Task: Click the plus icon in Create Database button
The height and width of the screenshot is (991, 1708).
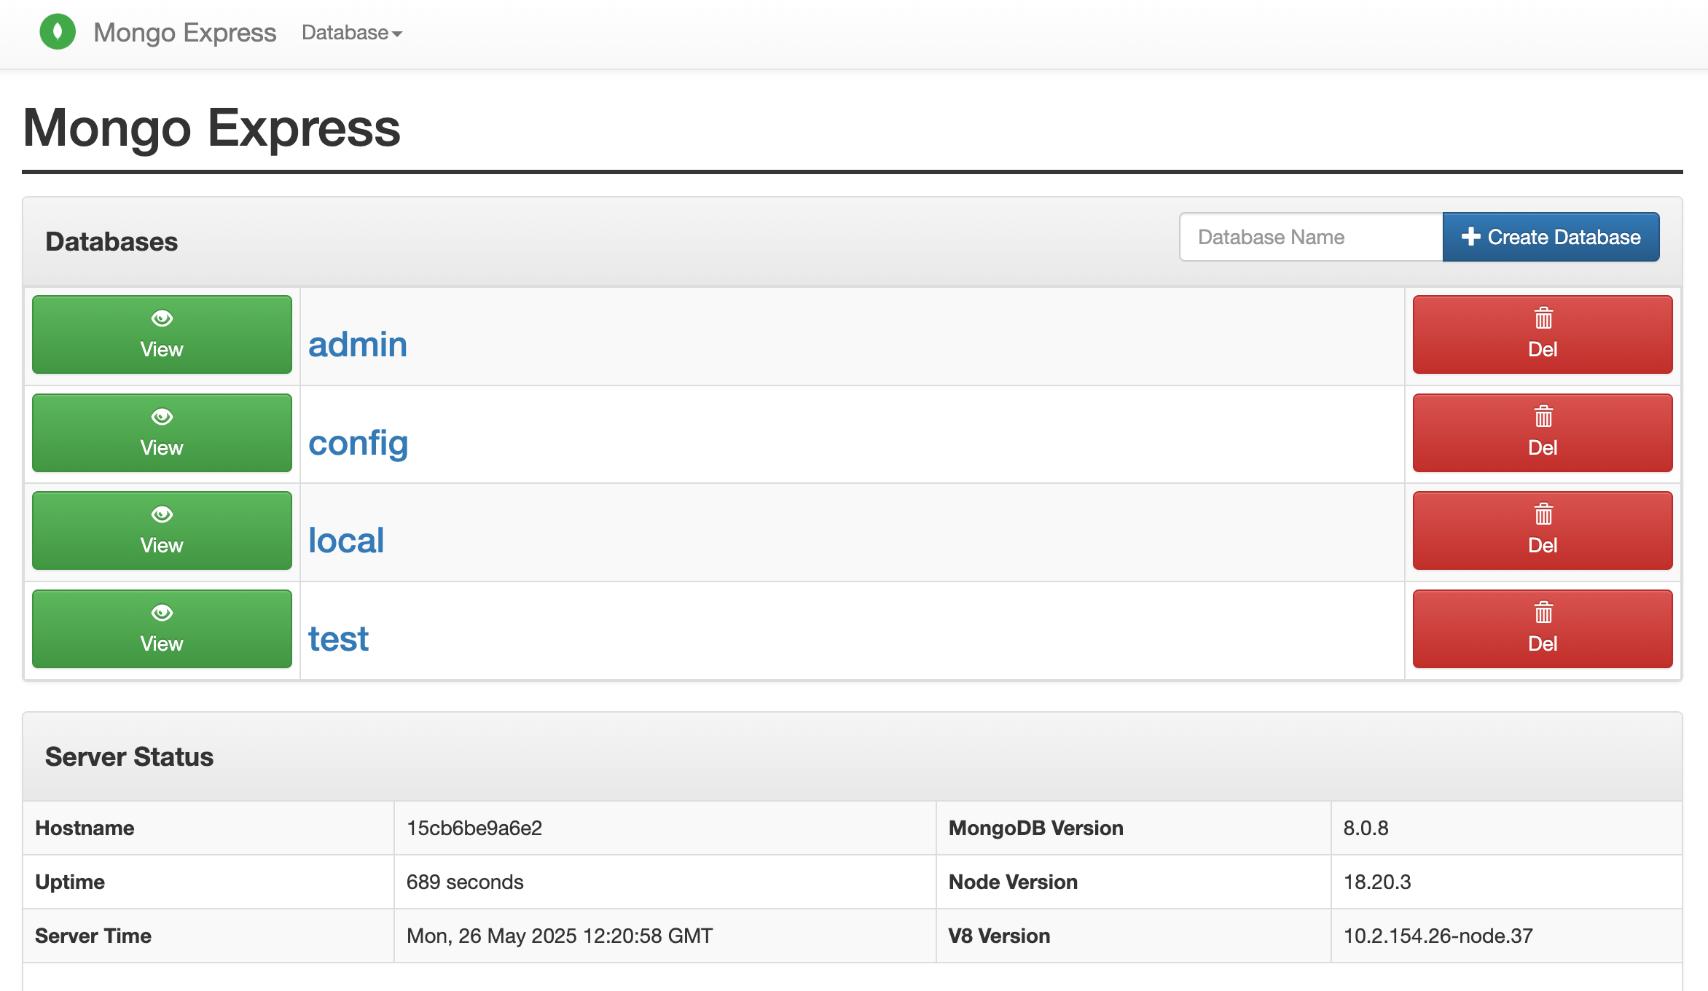Action: point(1470,236)
